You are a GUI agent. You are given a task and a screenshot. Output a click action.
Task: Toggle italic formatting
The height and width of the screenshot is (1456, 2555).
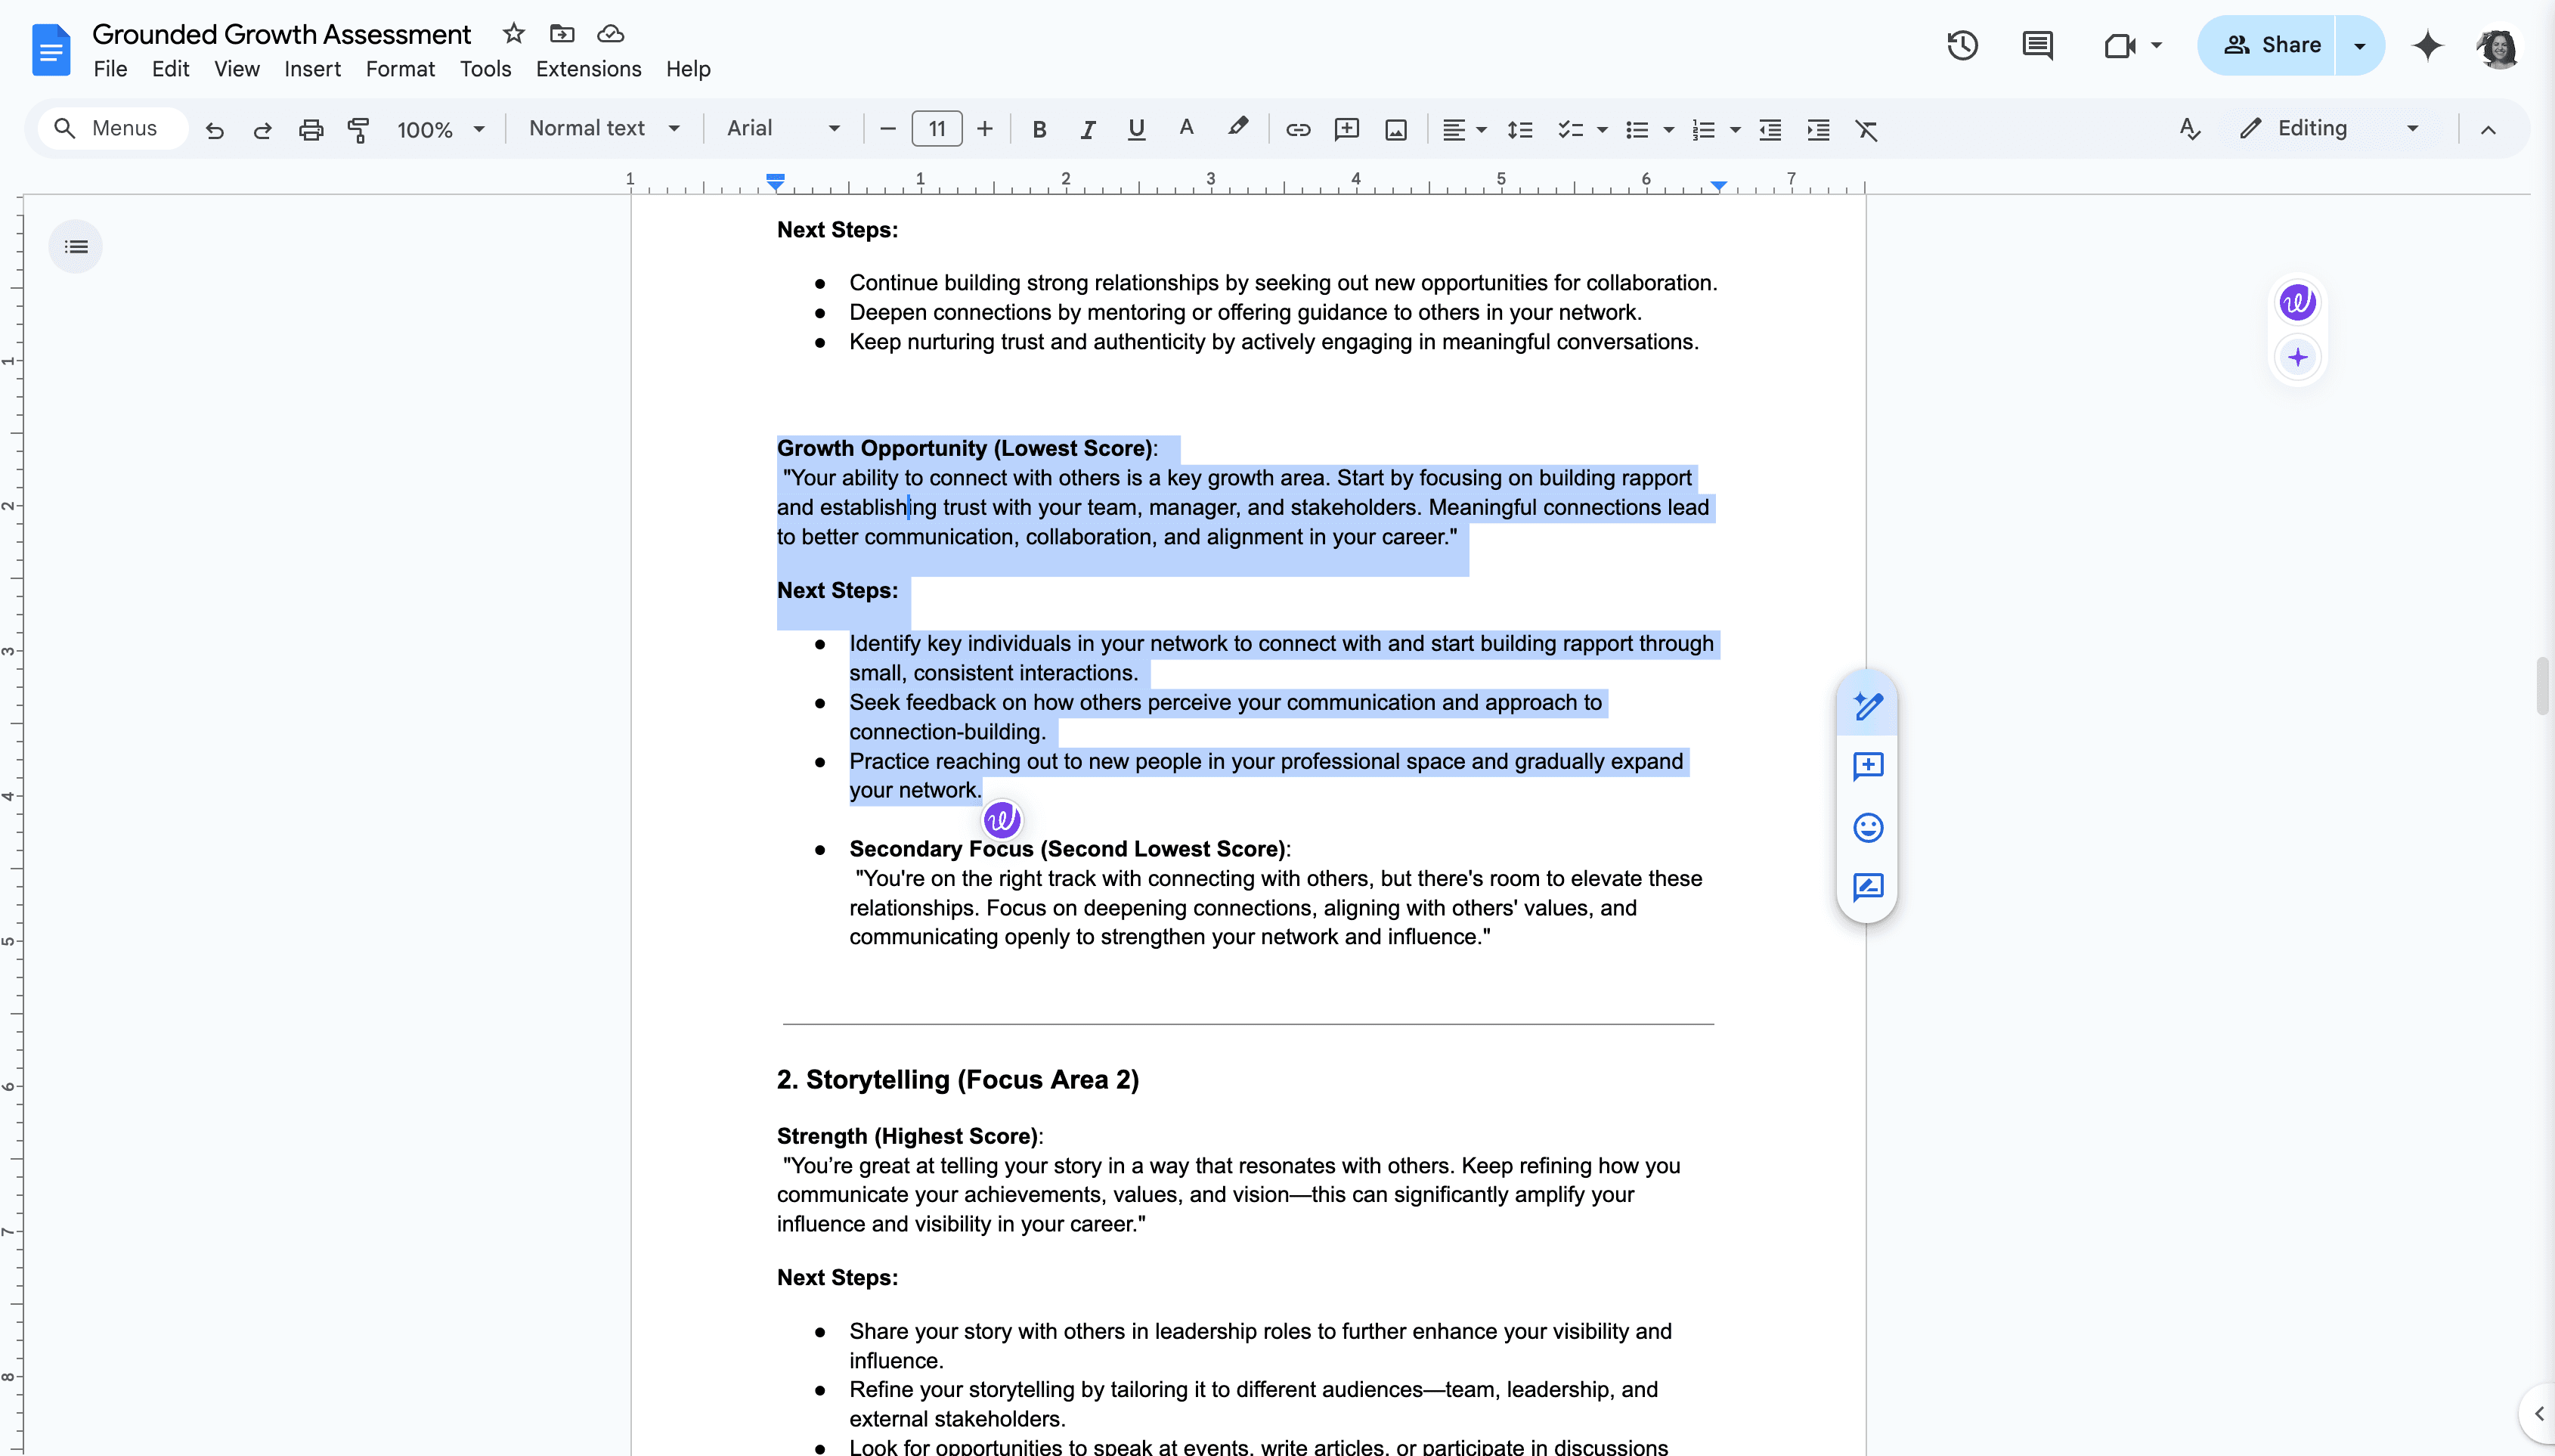coord(1088,129)
